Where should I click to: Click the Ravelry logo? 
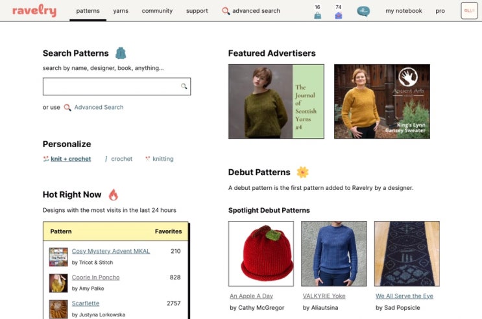point(34,11)
